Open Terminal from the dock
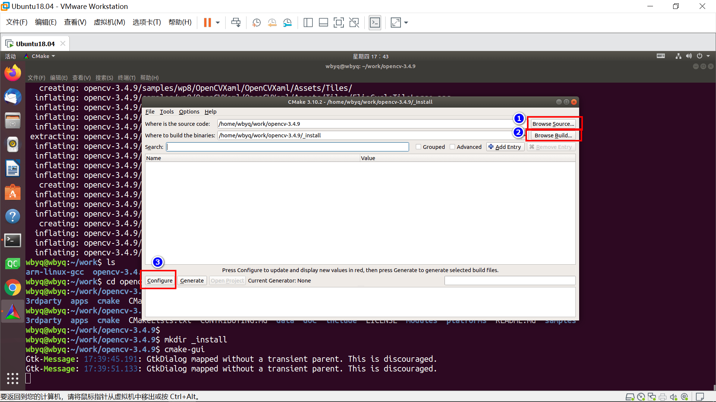716x402 pixels. pos(13,240)
